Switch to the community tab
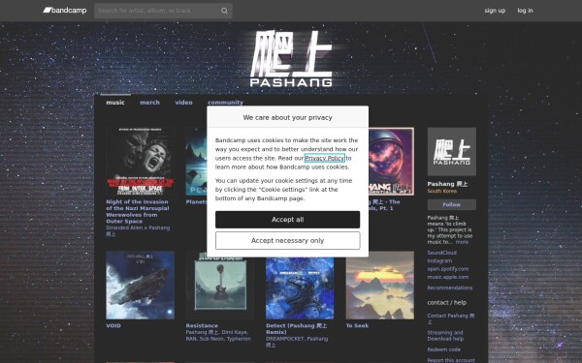 click(225, 103)
